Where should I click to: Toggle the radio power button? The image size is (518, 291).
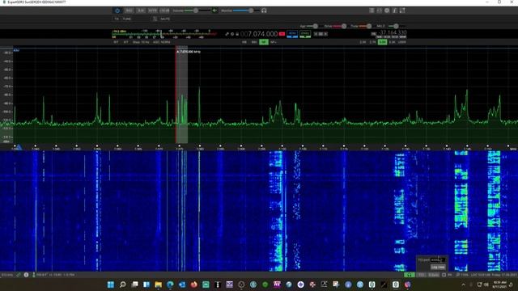pyautogui.click(x=117, y=11)
